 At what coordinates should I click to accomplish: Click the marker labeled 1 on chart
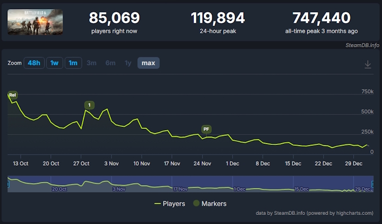click(90, 105)
